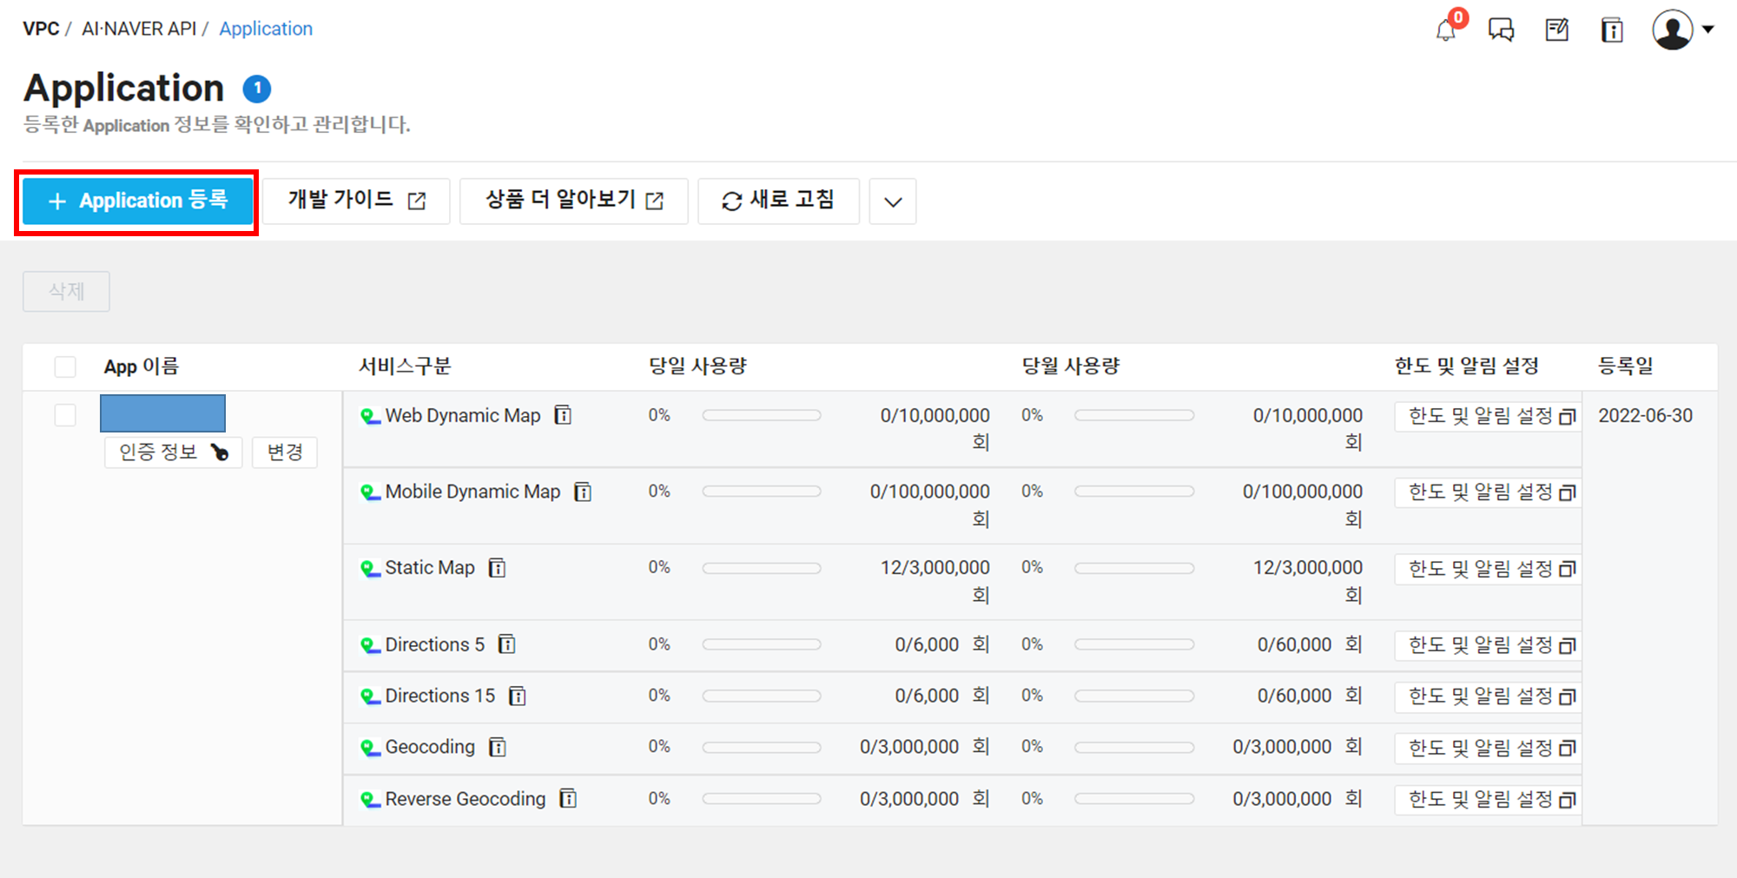Open the 개발 가이드 external link
Screen dimensions: 1737x878
click(x=356, y=201)
